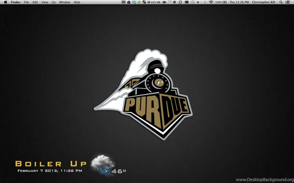Click the gray square menu bar icon
294x183 pixels.
pos(170,2)
